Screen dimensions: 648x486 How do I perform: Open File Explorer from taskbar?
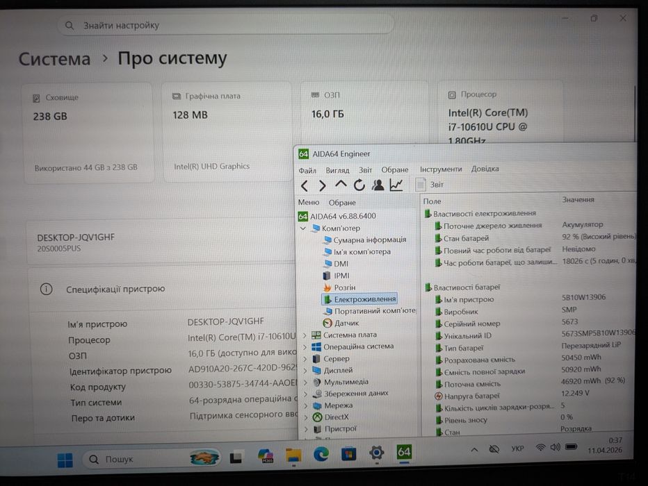(294, 455)
